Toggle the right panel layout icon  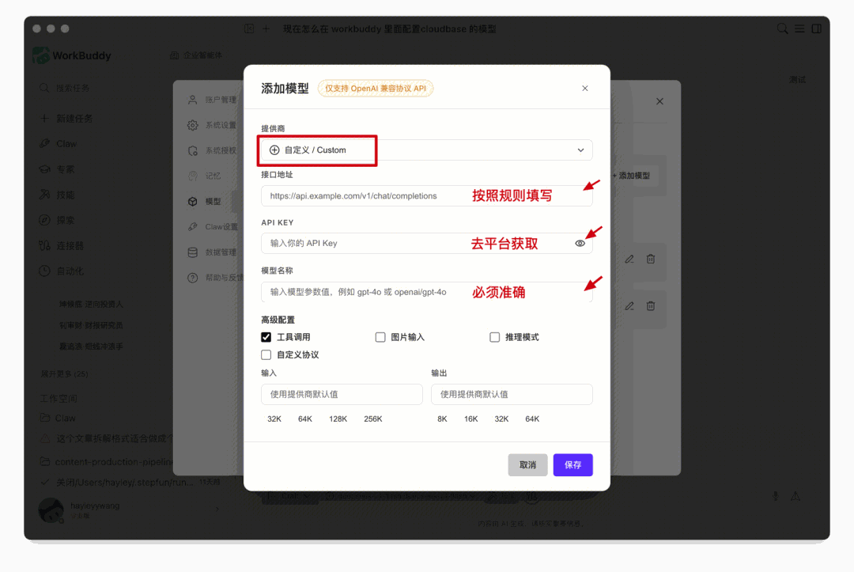816,28
